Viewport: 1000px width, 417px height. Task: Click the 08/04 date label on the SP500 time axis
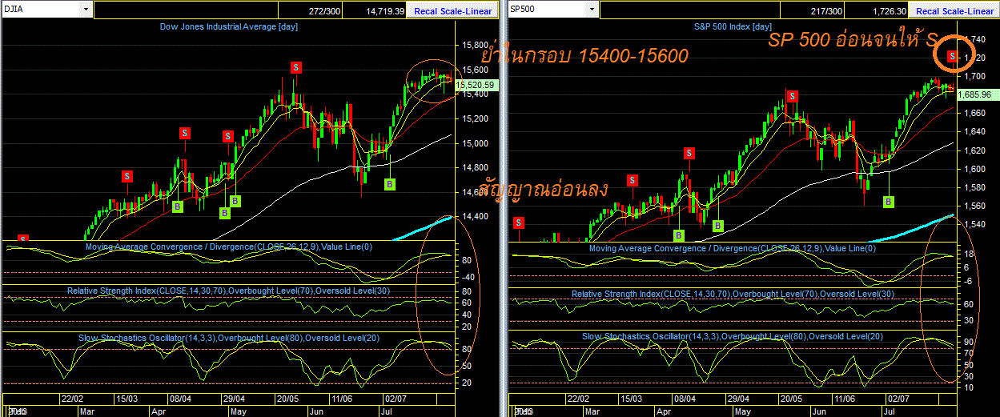[686, 397]
